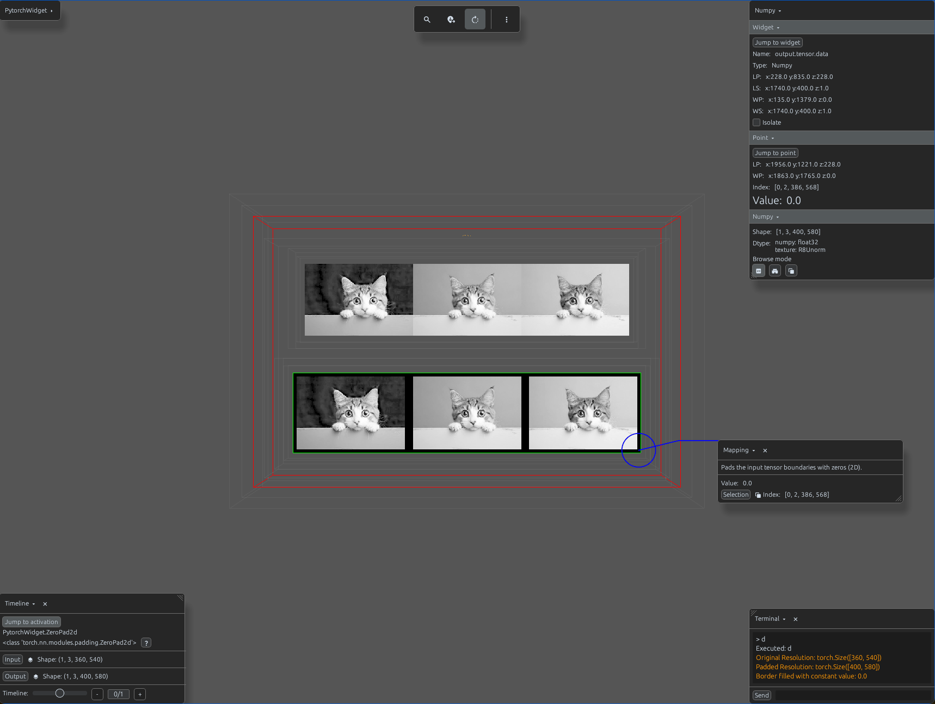Click the plus stepper on the Timeline
This screenshot has height=704, width=935.
click(140, 694)
